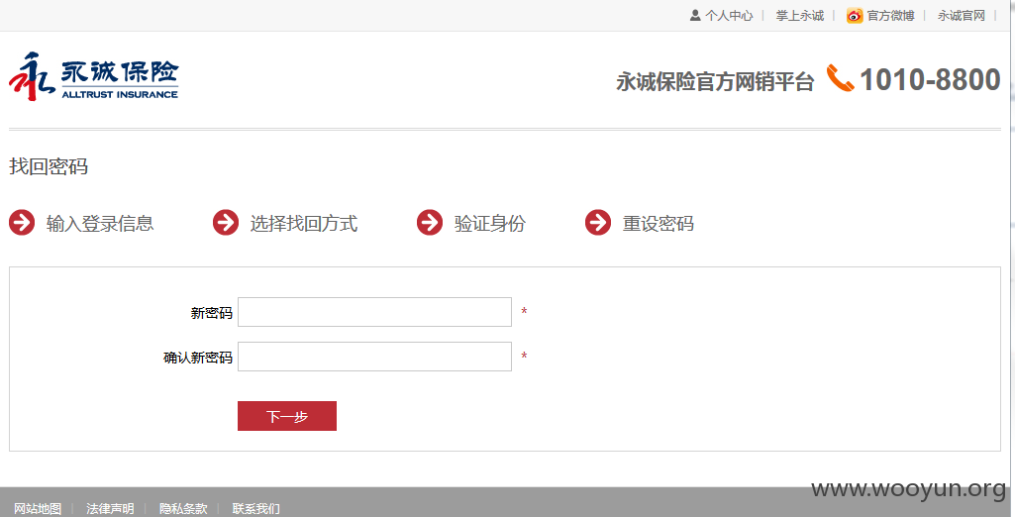
Task: Select the 选择找回方式 step label
Action: 304,223
